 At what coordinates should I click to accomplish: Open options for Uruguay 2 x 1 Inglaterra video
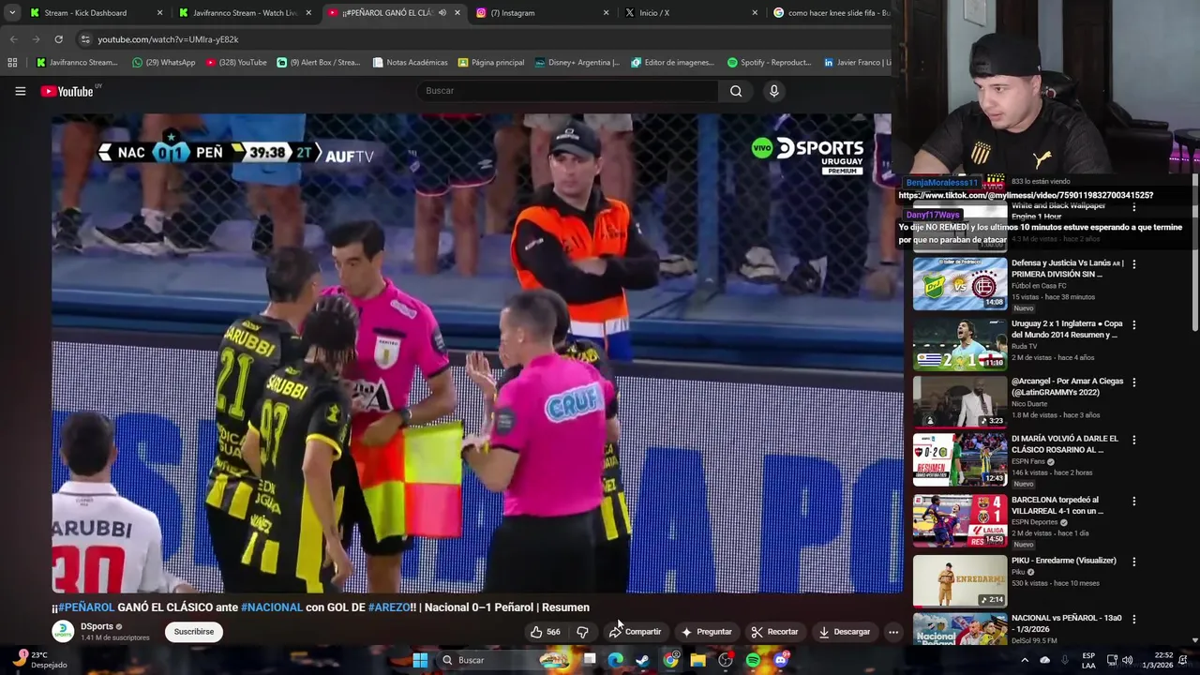click(x=1133, y=324)
